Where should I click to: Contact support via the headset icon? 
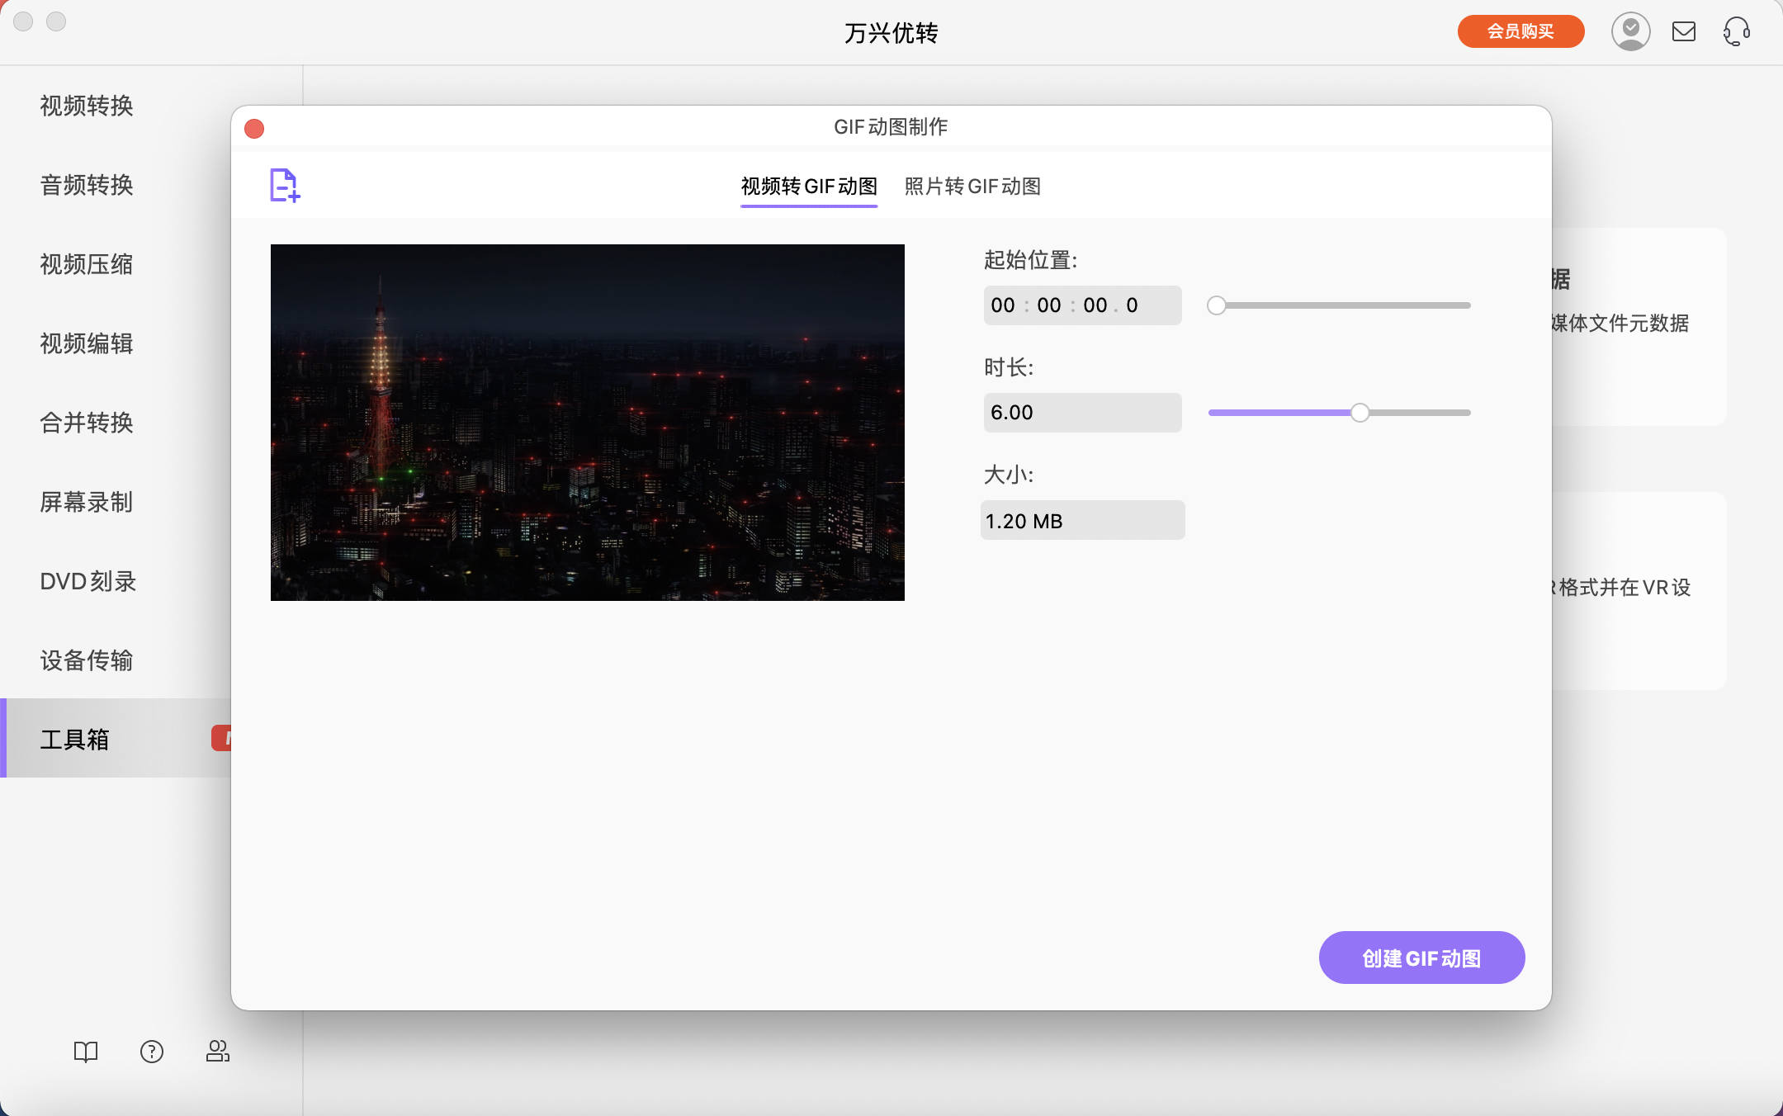(1736, 31)
